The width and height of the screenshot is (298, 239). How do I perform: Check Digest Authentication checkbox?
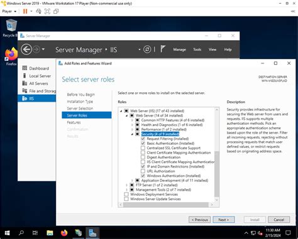click(x=143, y=157)
